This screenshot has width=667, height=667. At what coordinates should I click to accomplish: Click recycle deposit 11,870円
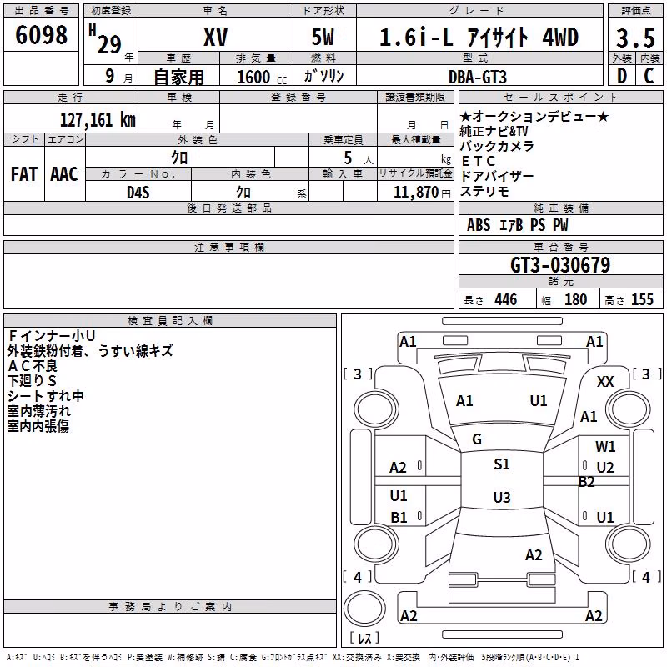pyautogui.click(x=422, y=193)
